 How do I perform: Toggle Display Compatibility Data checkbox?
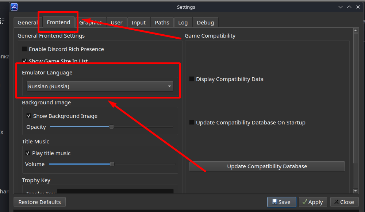pyautogui.click(x=192, y=79)
